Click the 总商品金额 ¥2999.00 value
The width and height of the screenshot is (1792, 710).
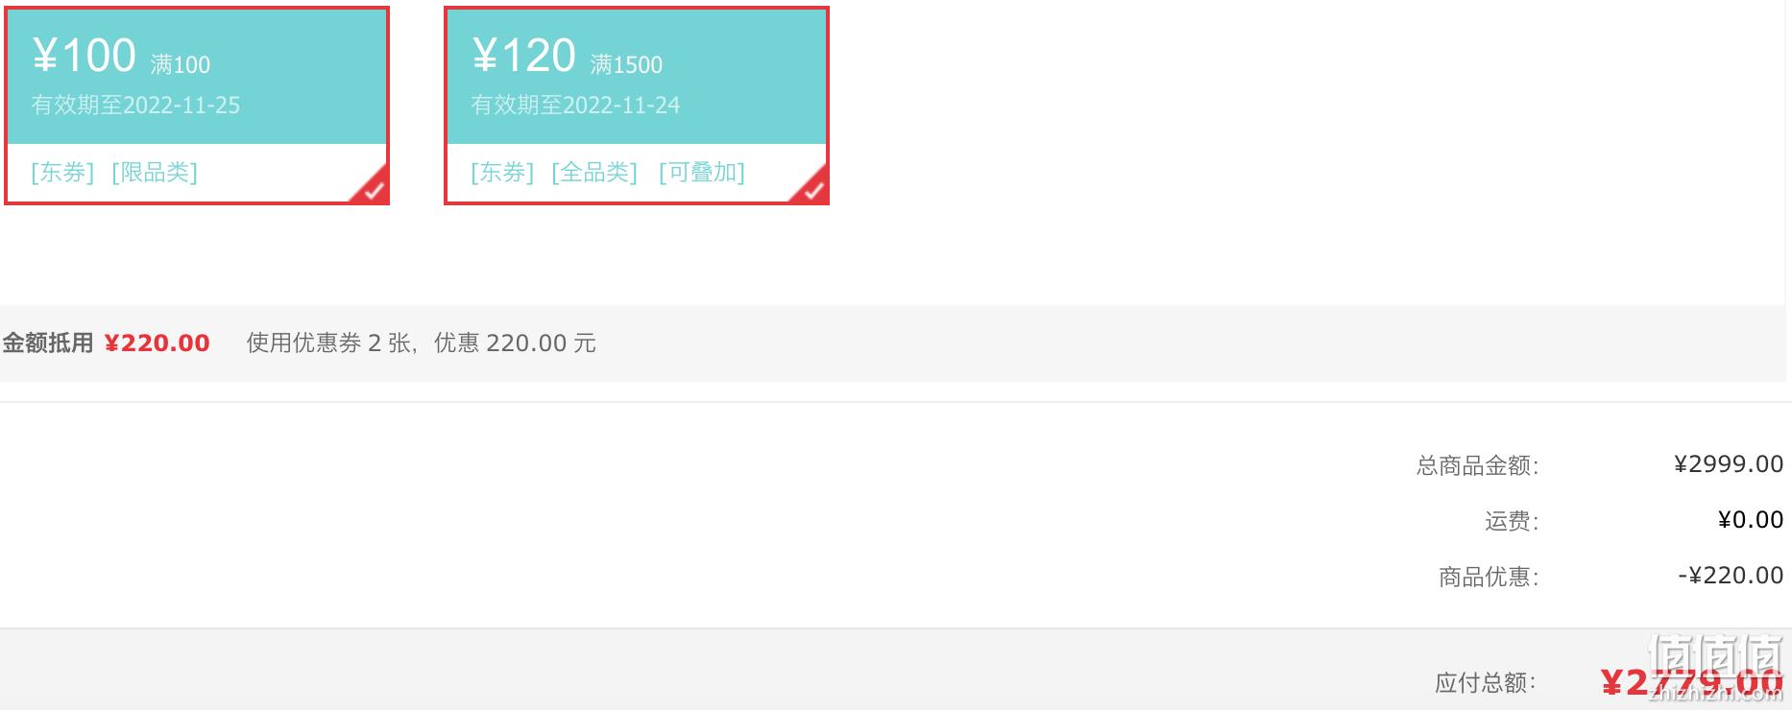click(1729, 464)
